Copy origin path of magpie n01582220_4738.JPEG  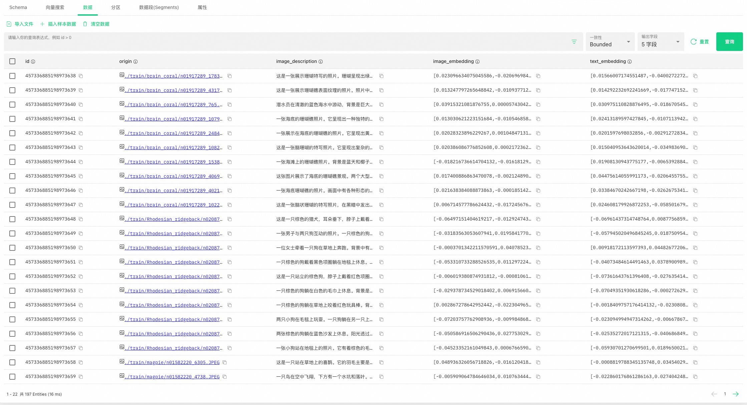coord(225,377)
